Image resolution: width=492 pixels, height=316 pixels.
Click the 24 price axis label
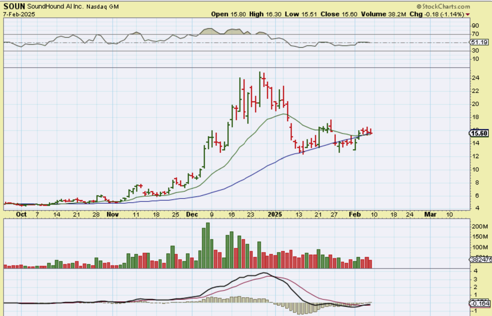[475, 78]
